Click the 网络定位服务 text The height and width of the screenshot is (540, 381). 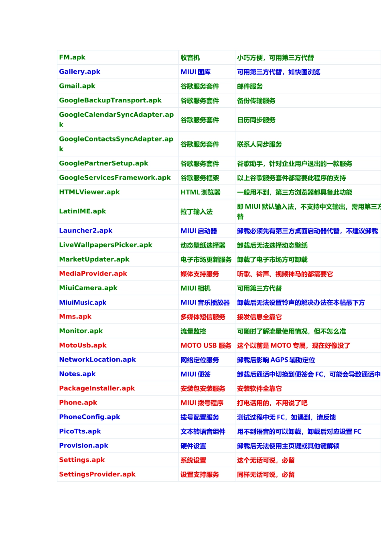[200, 360]
